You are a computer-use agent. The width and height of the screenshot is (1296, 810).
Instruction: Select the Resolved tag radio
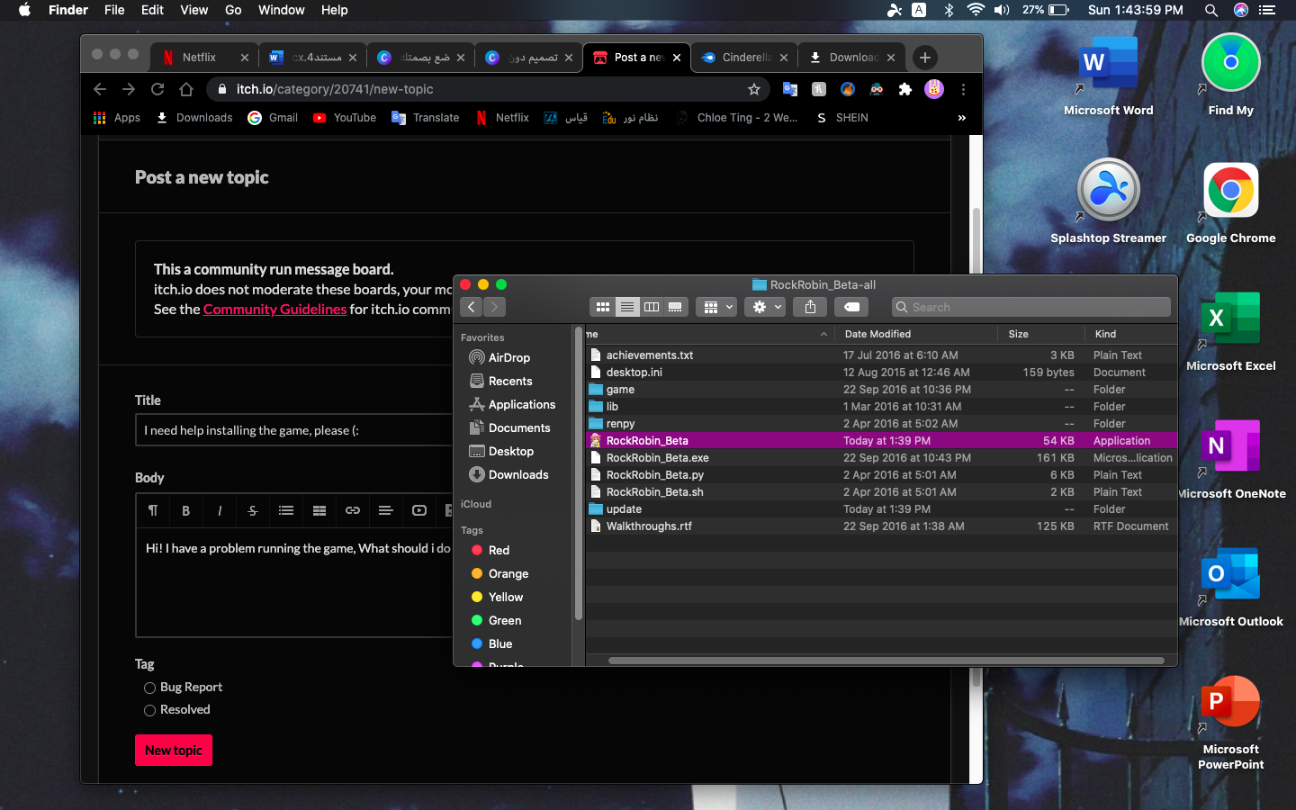[x=150, y=710]
